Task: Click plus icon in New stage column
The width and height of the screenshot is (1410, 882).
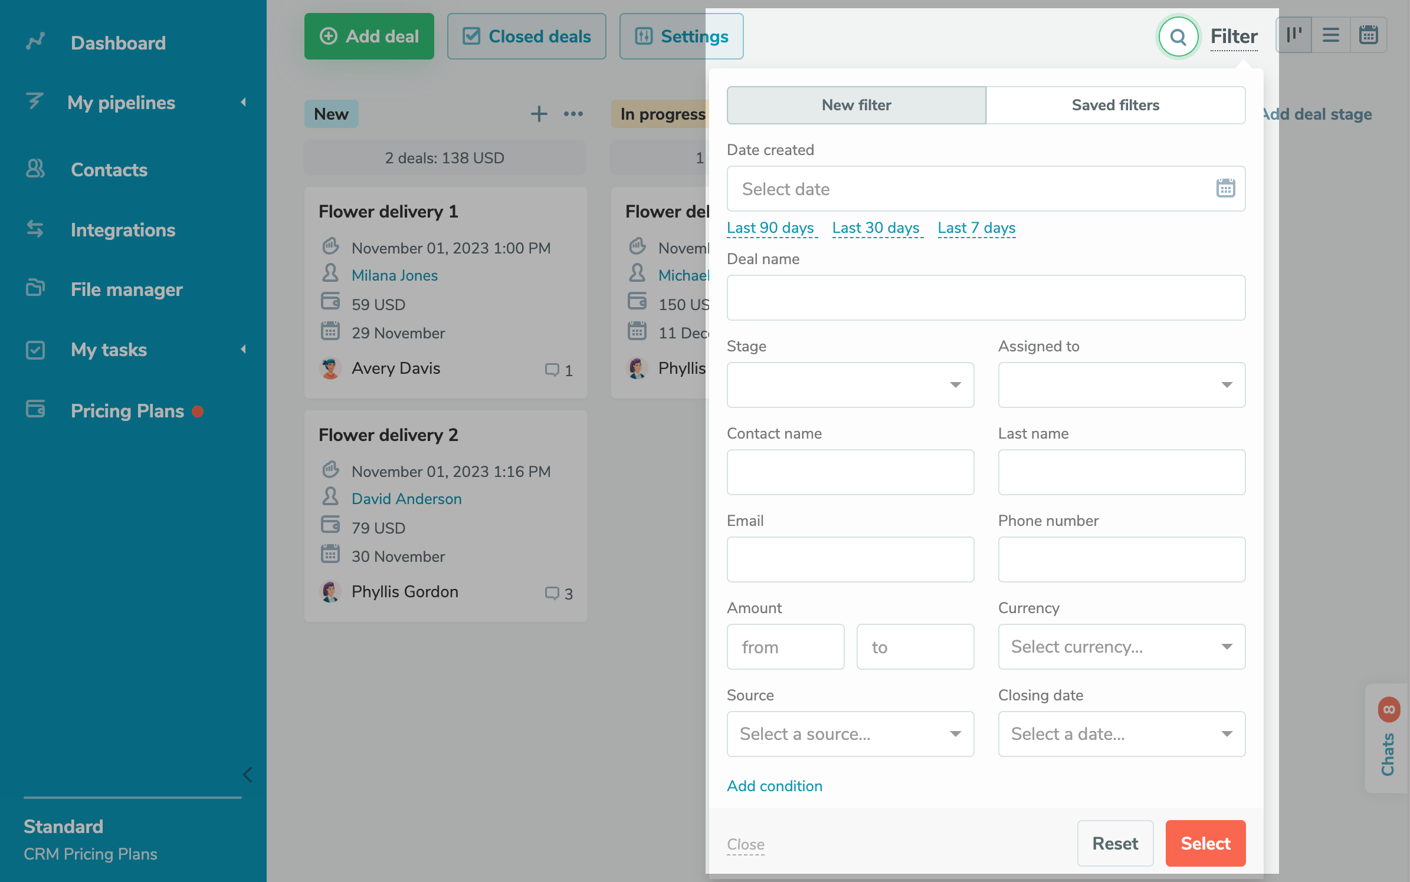Action: point(539,114)
